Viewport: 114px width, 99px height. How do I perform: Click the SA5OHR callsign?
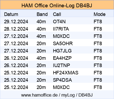click(63, 44)
